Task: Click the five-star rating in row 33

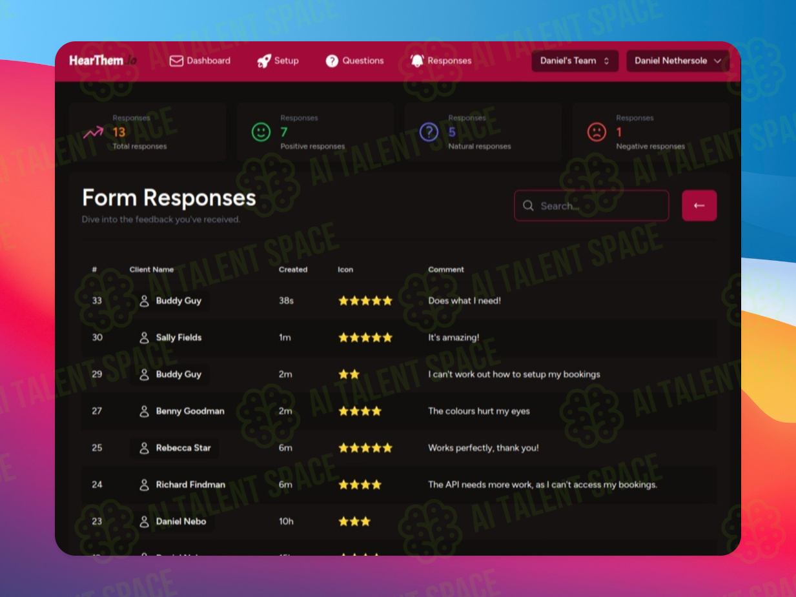Action: click(x=365, y=301)
